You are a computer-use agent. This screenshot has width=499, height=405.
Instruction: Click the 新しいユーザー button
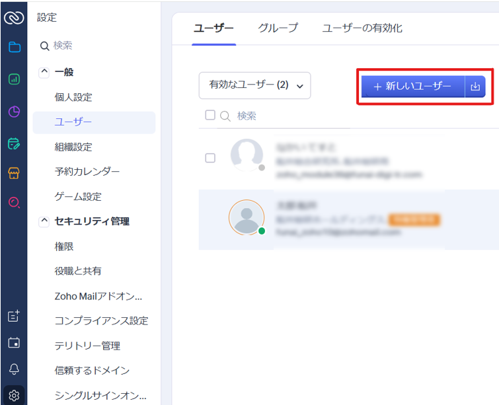point(413,86)
